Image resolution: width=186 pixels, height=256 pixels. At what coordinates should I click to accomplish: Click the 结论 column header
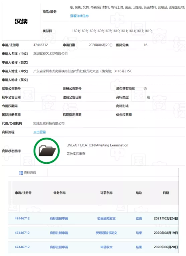click(139, 193)
